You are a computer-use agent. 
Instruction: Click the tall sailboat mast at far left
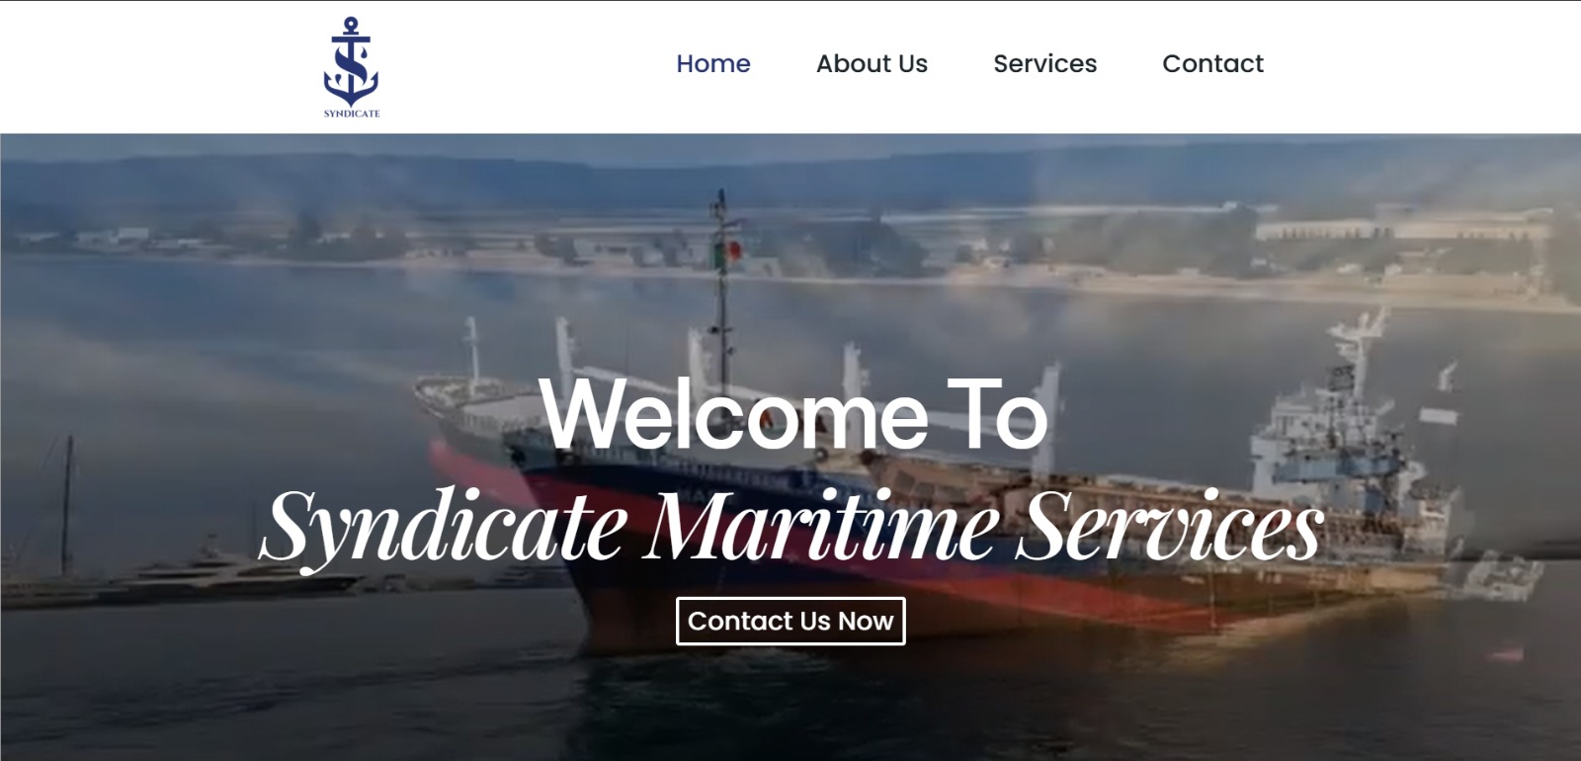coord(67,506)
